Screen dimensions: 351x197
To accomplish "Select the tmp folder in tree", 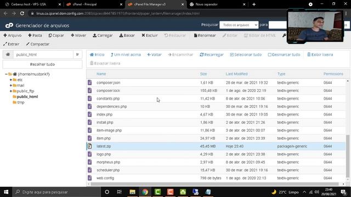I will tap(21, 102).
